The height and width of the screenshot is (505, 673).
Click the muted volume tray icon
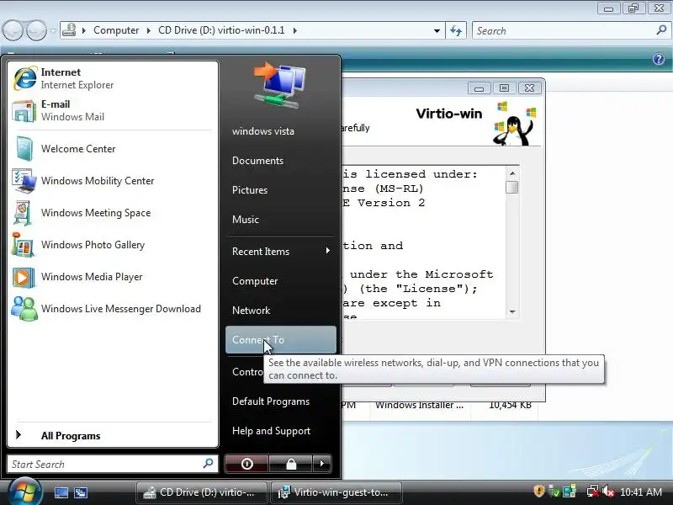607,492
